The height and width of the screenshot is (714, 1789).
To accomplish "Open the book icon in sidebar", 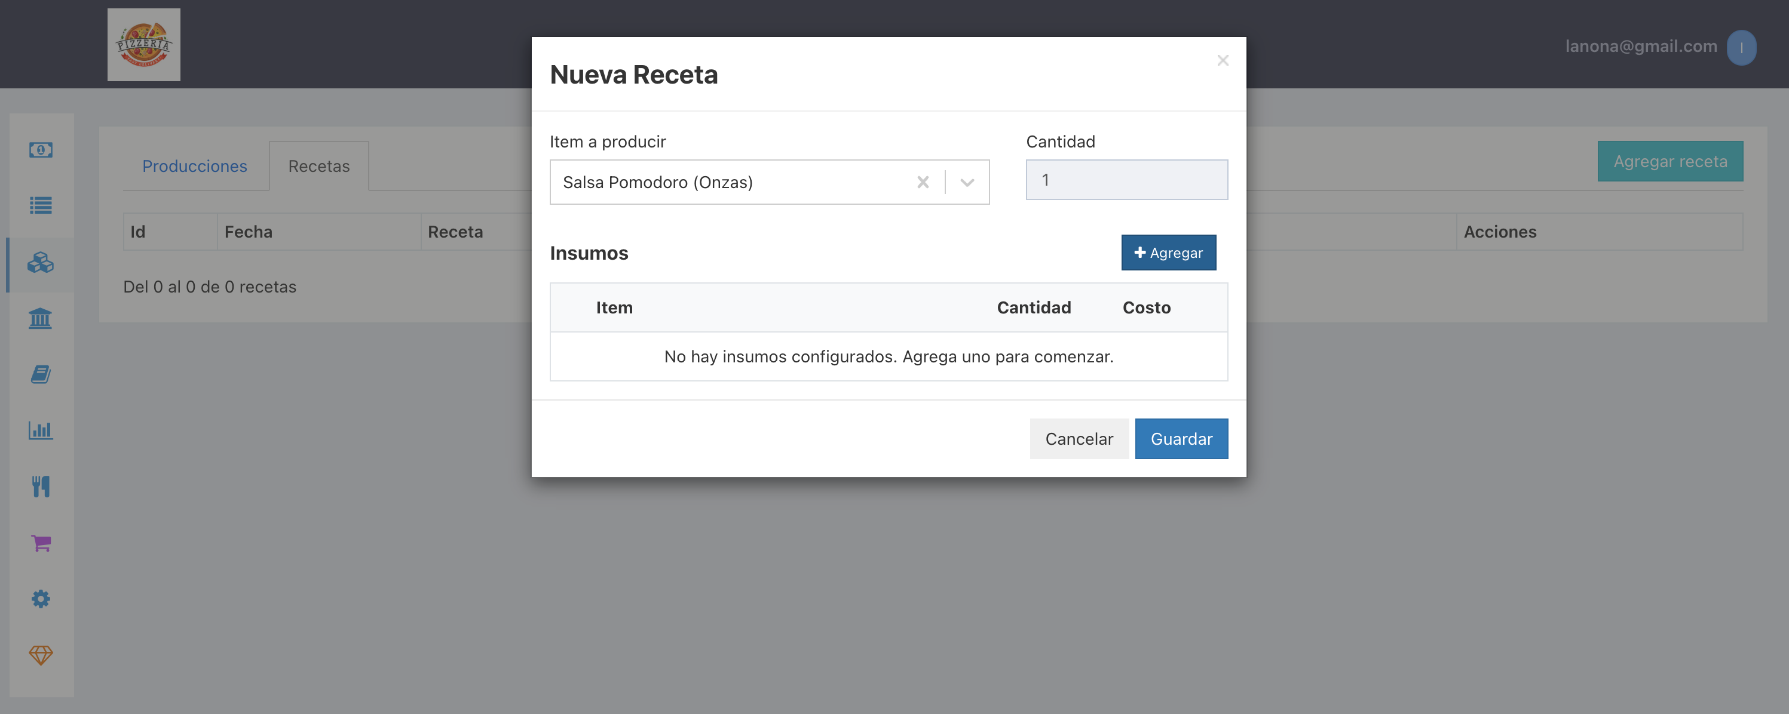I will tap(41, 375).
